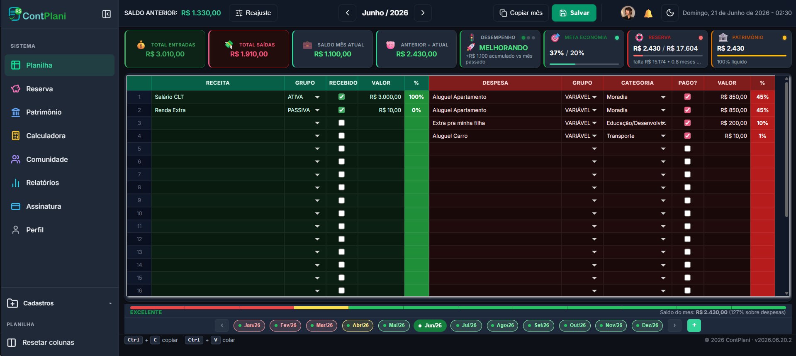Click the target icon in Meta Economia card
Screen dimensions: 796x356
pos(555,38)
